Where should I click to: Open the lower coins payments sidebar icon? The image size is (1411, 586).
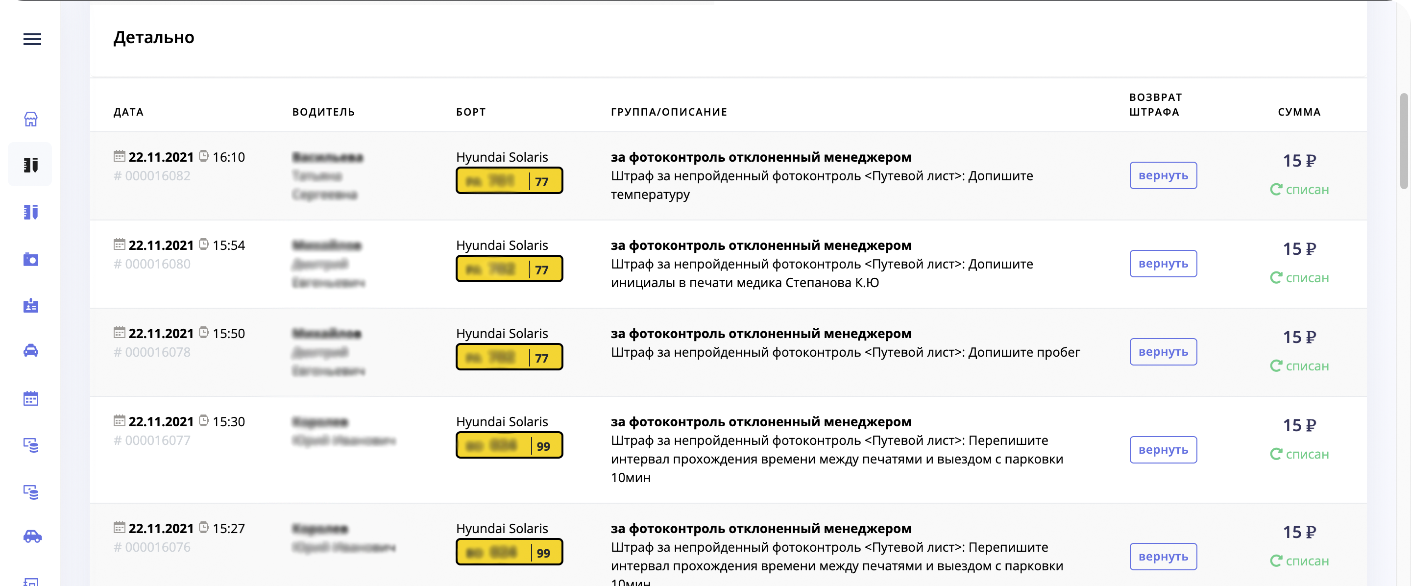[31, 492]
